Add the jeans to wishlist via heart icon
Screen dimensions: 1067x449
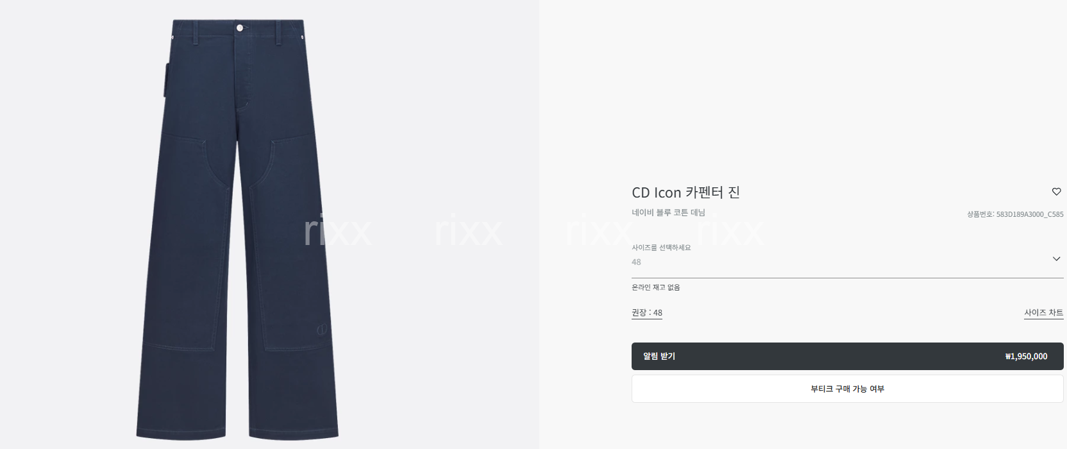1056,192
